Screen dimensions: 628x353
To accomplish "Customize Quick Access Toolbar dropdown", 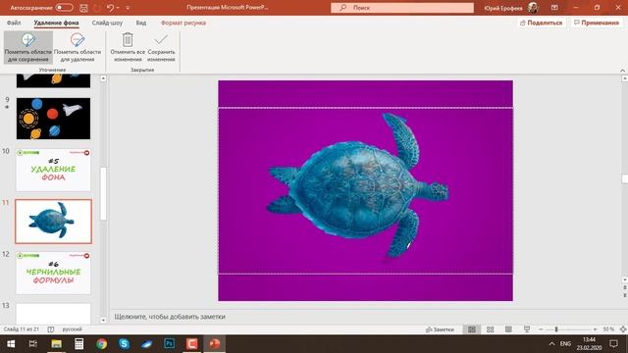I will [x=128, y=8].
